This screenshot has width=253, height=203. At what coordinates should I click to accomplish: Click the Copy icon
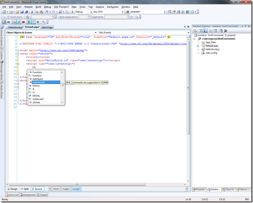tap(36, 12)
